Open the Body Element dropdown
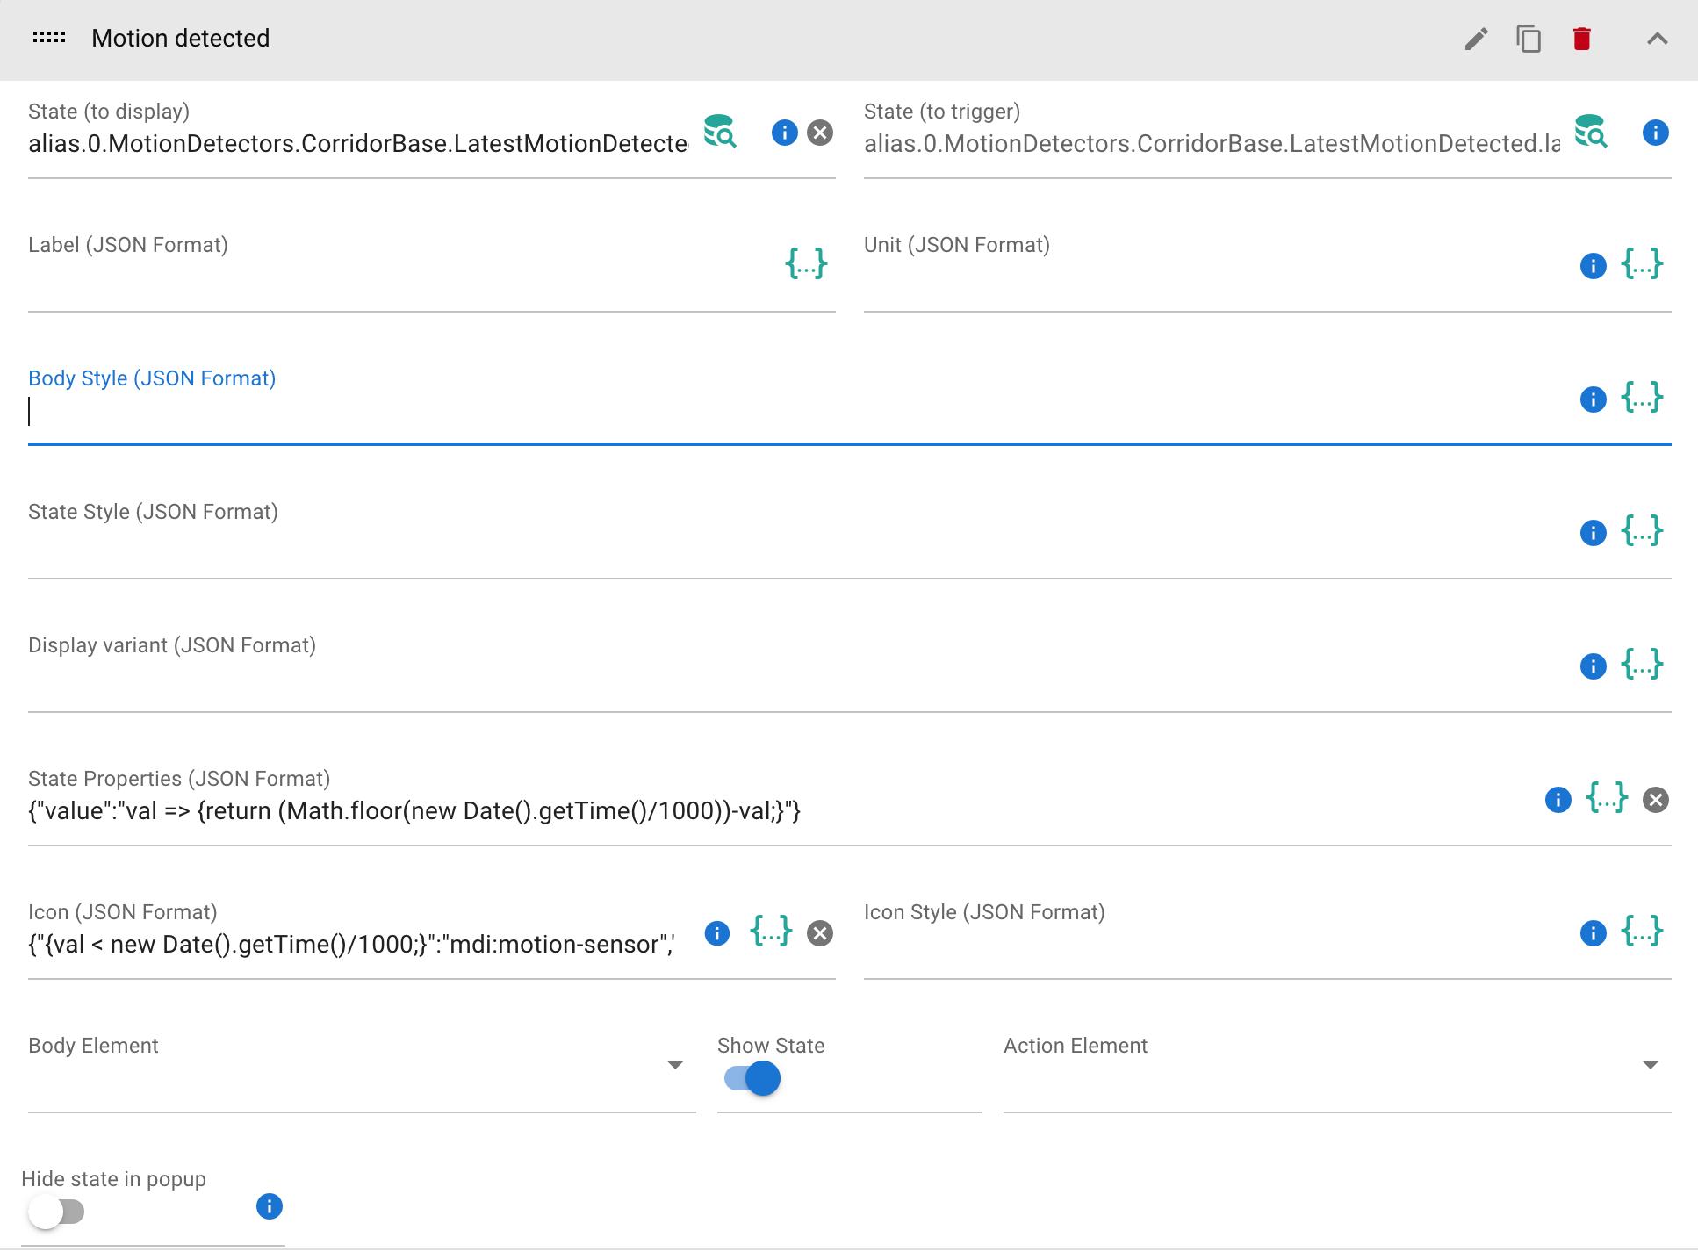This screenshot has height=1252, width=1698. [x=362, y=1066]
